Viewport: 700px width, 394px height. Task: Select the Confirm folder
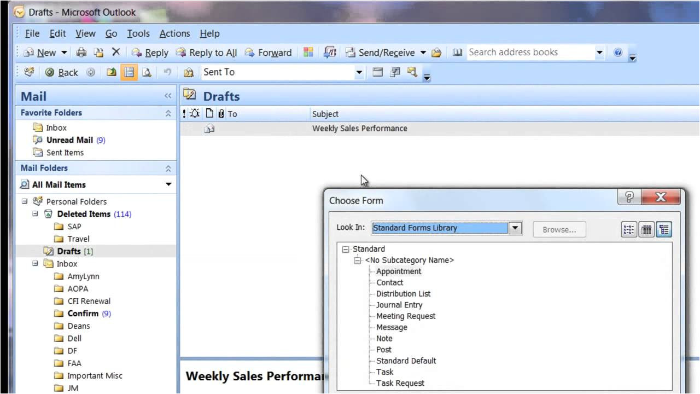pos(83,314)
